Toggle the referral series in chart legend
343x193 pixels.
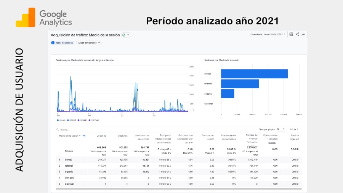[x=71, y=120]
